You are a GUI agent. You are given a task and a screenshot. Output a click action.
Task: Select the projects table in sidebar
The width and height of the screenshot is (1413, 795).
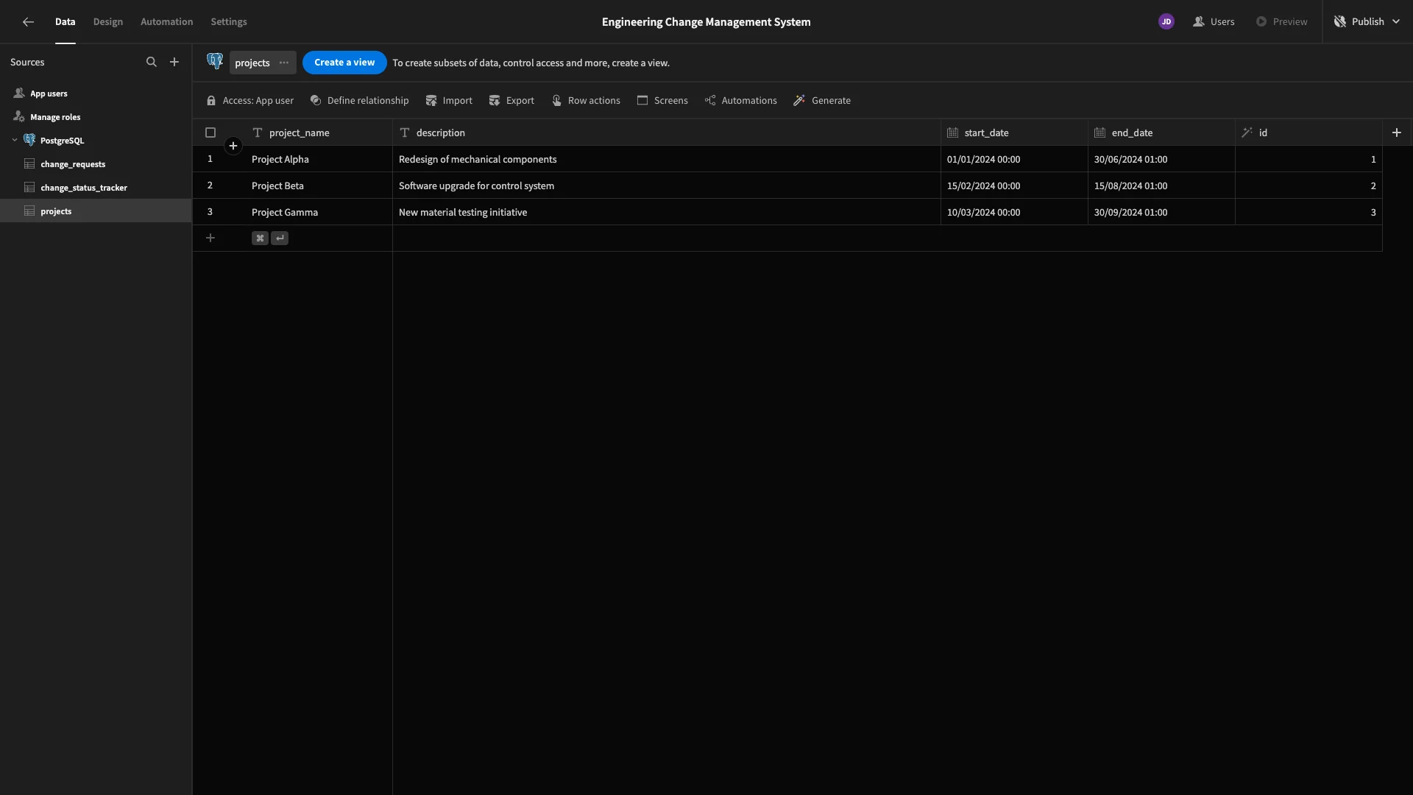(96, 211)
